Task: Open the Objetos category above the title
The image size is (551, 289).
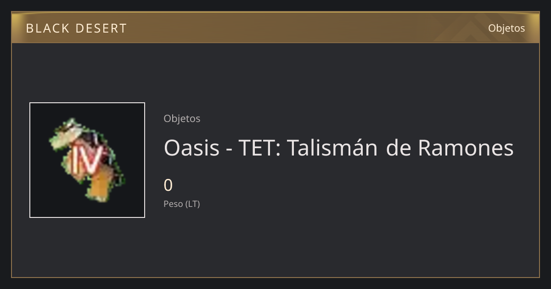Action: (182, 118)
